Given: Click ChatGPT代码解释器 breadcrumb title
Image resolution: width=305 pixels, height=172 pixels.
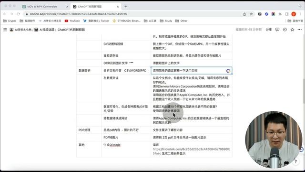Looking at the screenshot, I should pyautogui.click(x=71, y=30).
